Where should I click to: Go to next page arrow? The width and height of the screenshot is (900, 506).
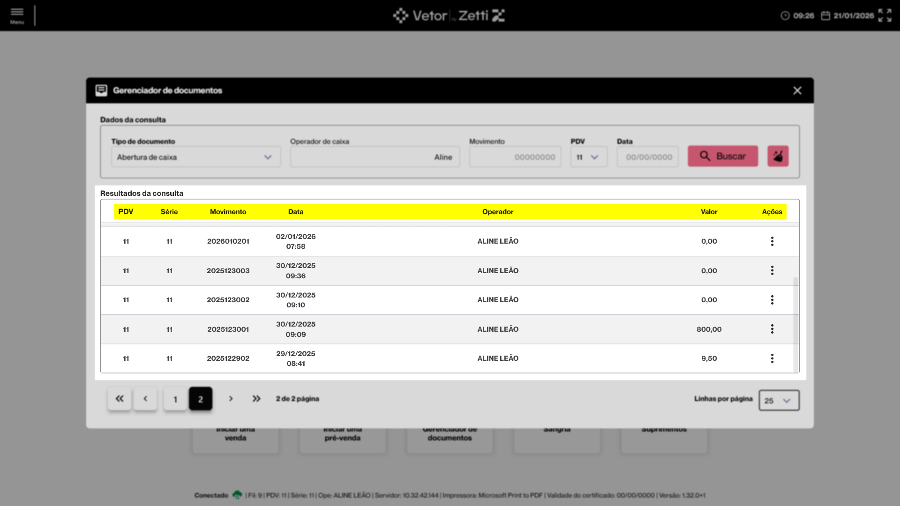[231, 399]
